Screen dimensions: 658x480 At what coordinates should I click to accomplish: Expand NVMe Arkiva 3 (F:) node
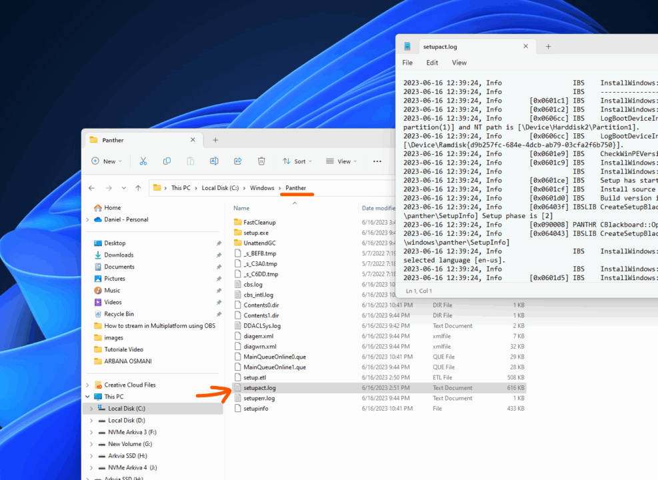pyautogui.click(x=91, y=432)
